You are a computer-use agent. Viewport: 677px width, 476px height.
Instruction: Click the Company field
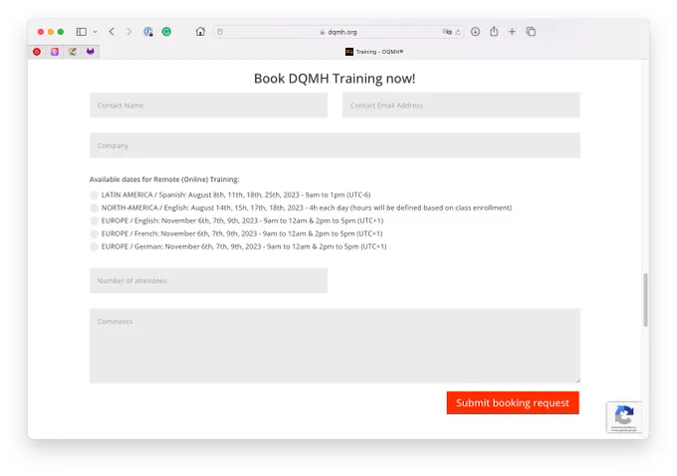(x=335, y=145)
